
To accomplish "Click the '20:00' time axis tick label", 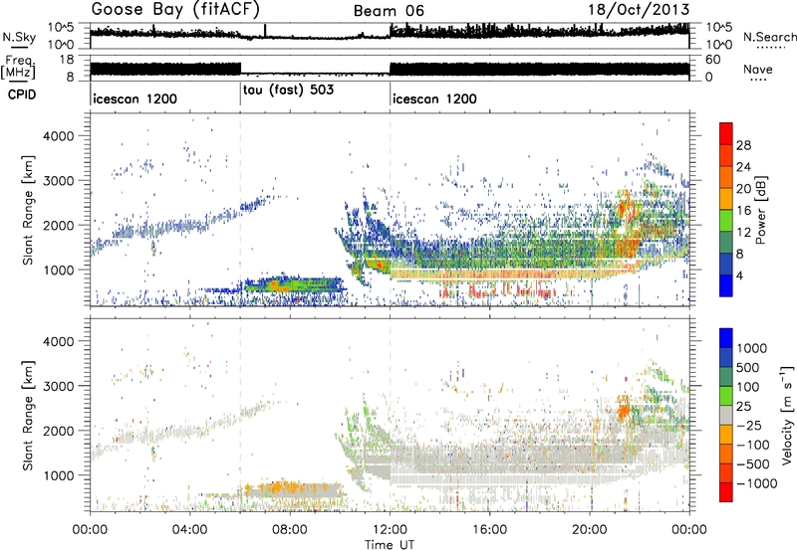I will [x=590, y=530].
